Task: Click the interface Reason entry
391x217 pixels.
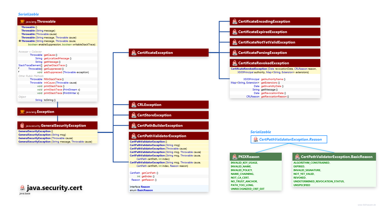Action: (x=140, y=187)
